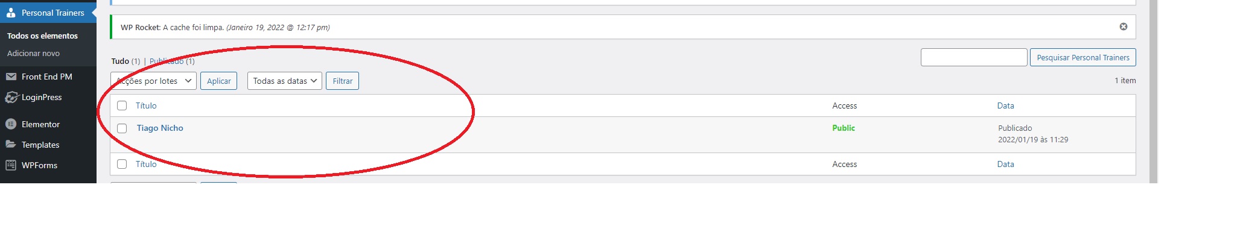Open WPForms via its form icon

tap(11, 165)
